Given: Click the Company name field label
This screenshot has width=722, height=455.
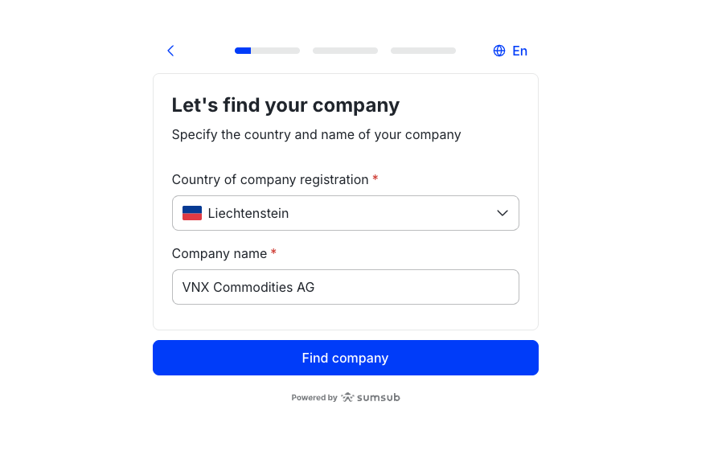Looking at the screenshot, I should [219, 253].
